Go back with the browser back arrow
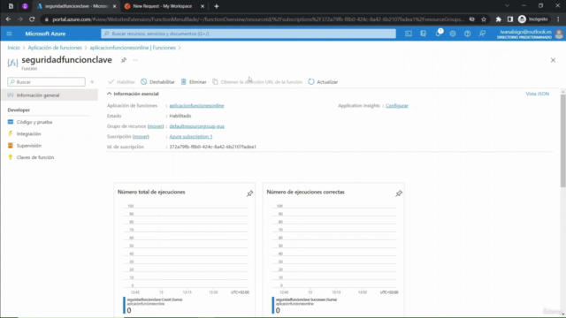 8,19
